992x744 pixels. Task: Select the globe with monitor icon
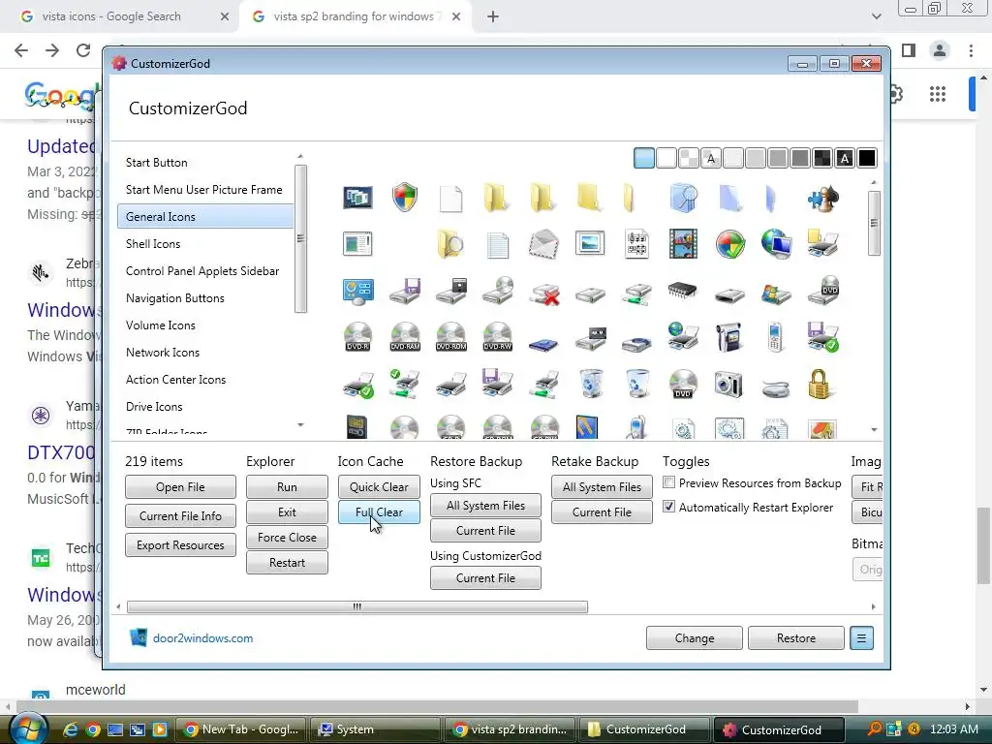(776, 244)
